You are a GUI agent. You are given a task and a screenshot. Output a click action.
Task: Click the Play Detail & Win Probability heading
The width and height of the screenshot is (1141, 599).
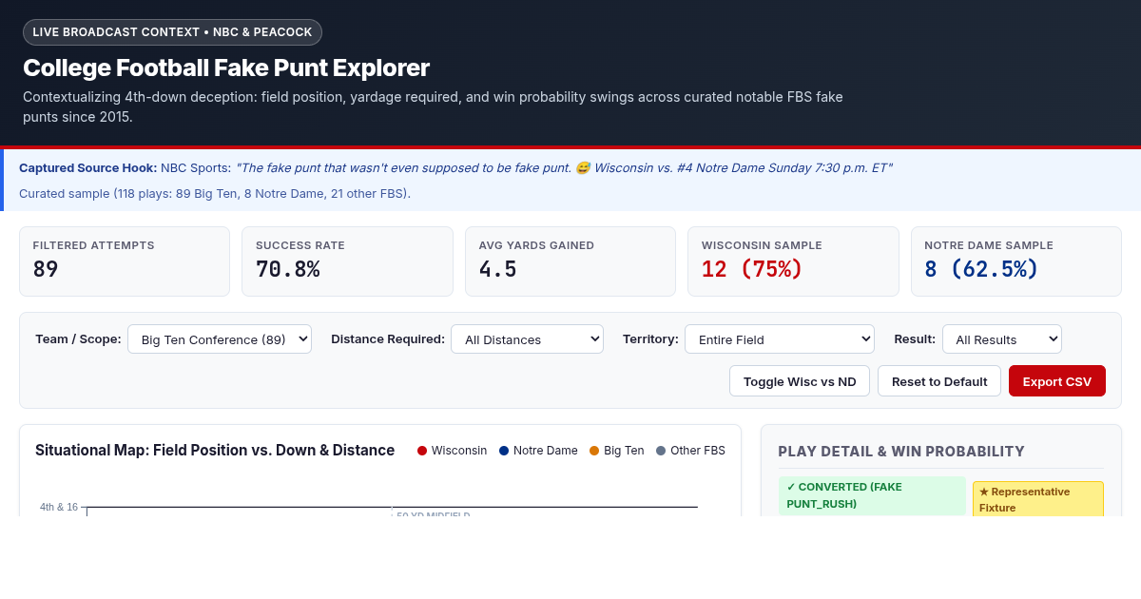[x=901, y=452]
